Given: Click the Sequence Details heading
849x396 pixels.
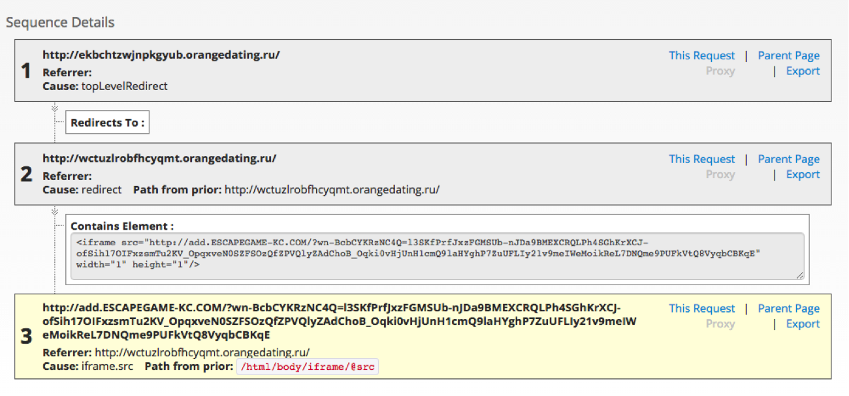Looking at the screenshot, I should 60,22.
